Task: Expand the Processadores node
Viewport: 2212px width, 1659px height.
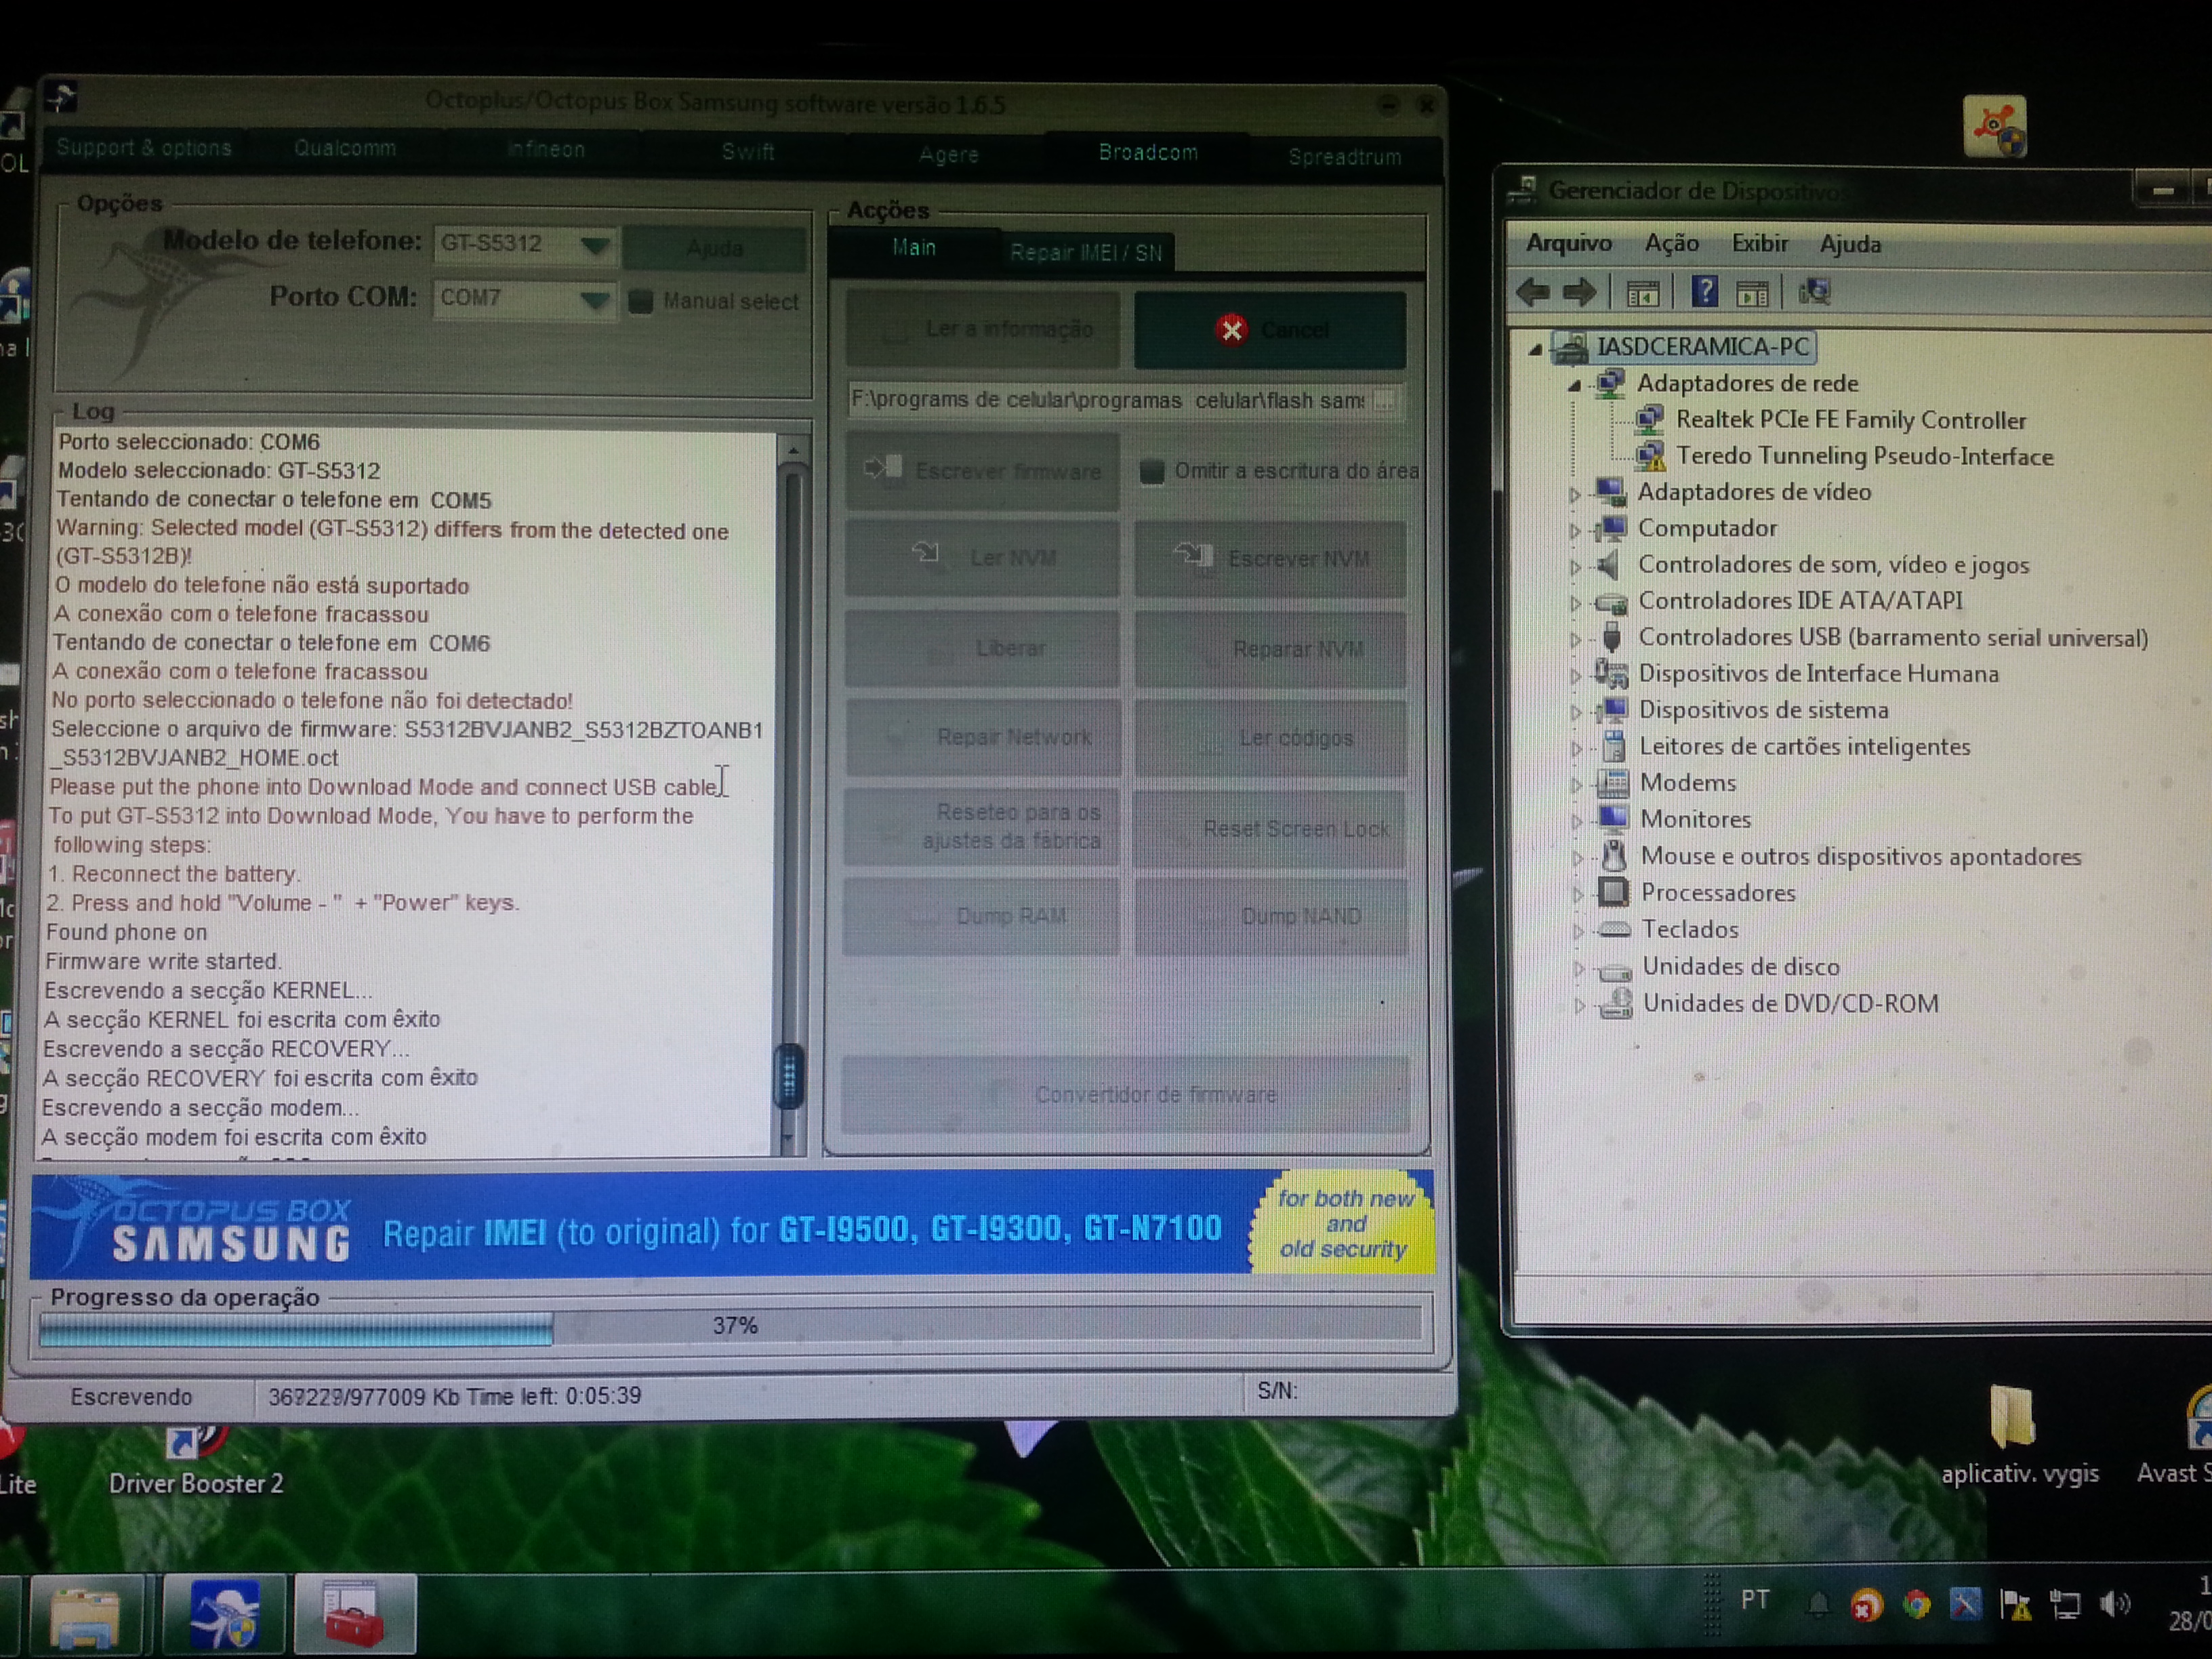Action: [x=1577, y=894]
